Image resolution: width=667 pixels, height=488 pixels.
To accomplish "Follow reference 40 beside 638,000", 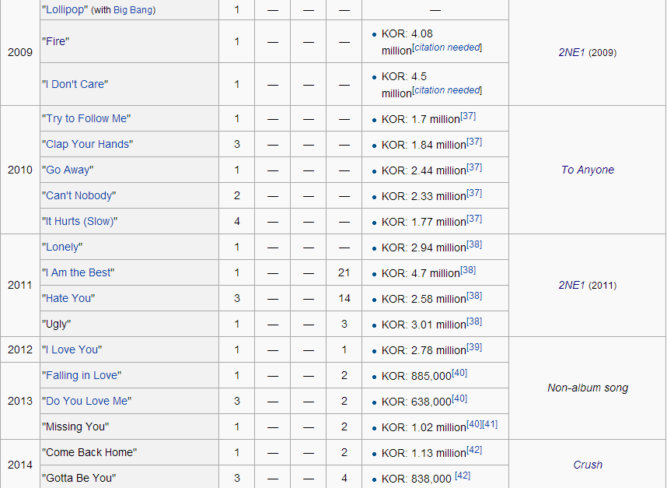I will pyautogui.click(x=459, y=398).
